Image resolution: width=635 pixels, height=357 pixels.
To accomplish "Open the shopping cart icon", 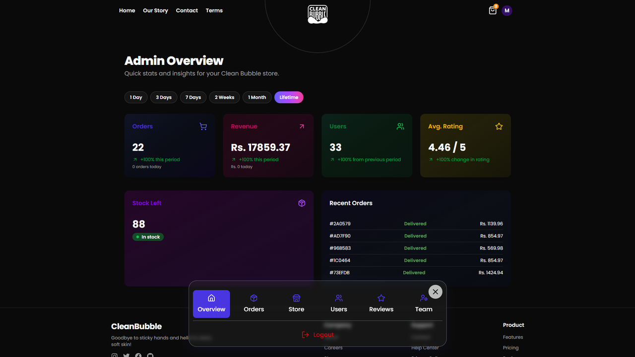I will 493,10.
